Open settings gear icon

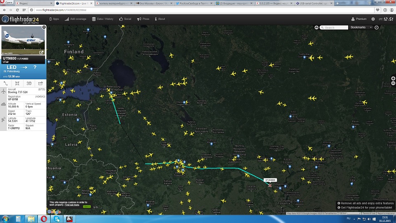[373, 19]
